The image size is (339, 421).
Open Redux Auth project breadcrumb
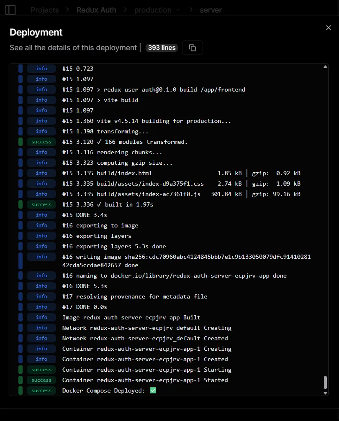tap(96, 10)
